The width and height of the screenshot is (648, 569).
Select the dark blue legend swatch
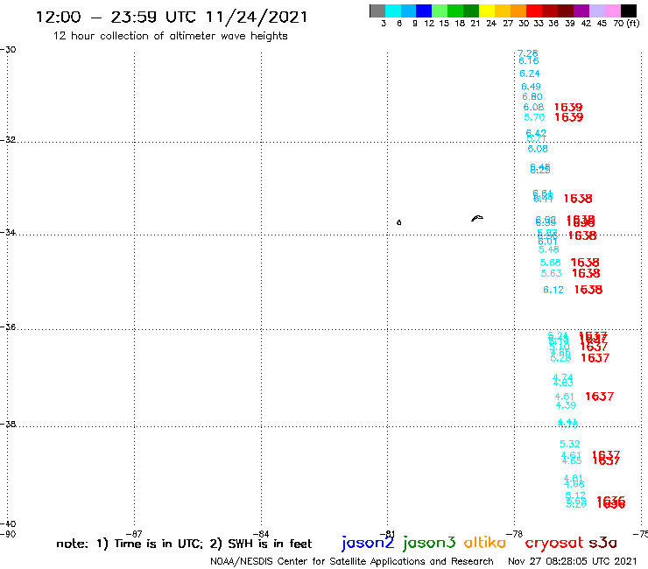tap(424, 11)
